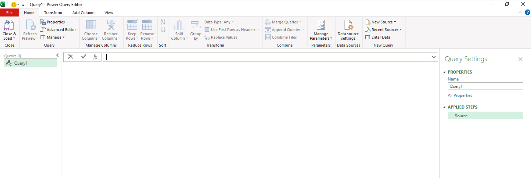Screen dimensions: 531x178
Task: Click the smiley feedback icon
Action: (14, 4)
